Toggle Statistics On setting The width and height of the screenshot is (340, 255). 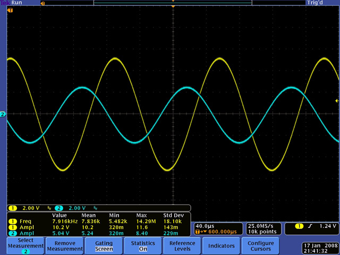pyautogui.click(x=143, y=246)
